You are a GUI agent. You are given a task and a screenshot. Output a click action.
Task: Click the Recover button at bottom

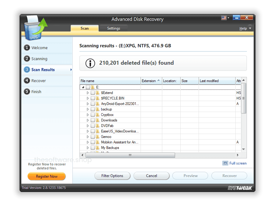229,176
